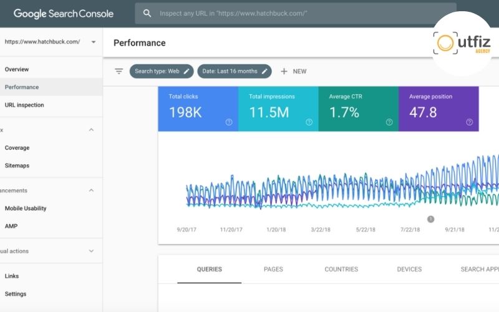Open Mobile Usability in the sidebar
This screenshot has width=499, height=312.
(51, 208)
